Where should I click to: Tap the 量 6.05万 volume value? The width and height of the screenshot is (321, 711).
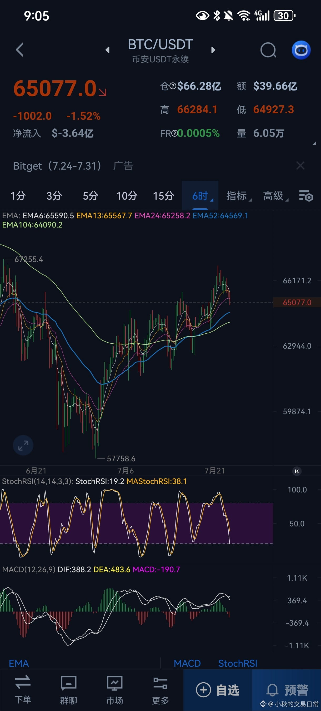pyautogui.click(x=260, y=133)
